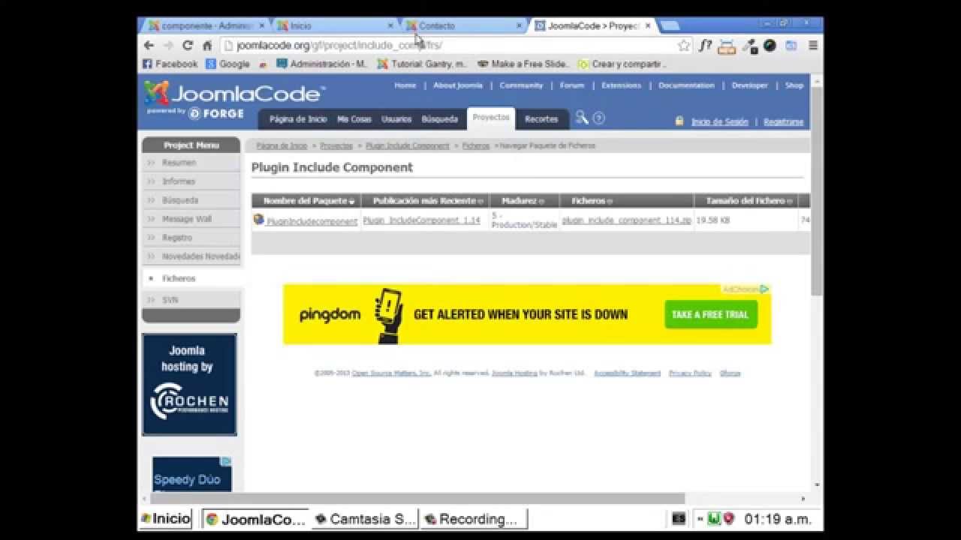Viewport: 961px width, 540px height.
Task: Click the vertical page scrollbar
Action: pos(817,191)
